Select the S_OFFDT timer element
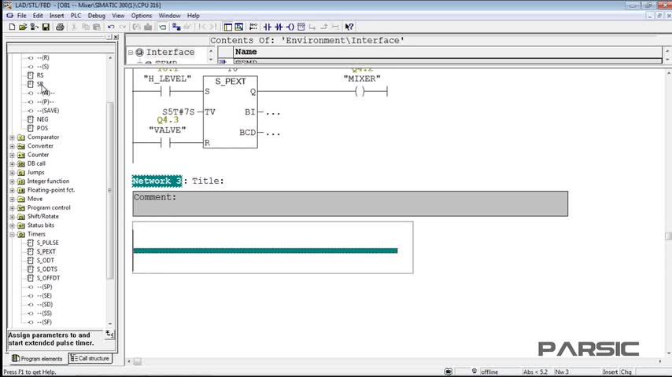Viewport: 672px width, 377px height. point(48,278)
